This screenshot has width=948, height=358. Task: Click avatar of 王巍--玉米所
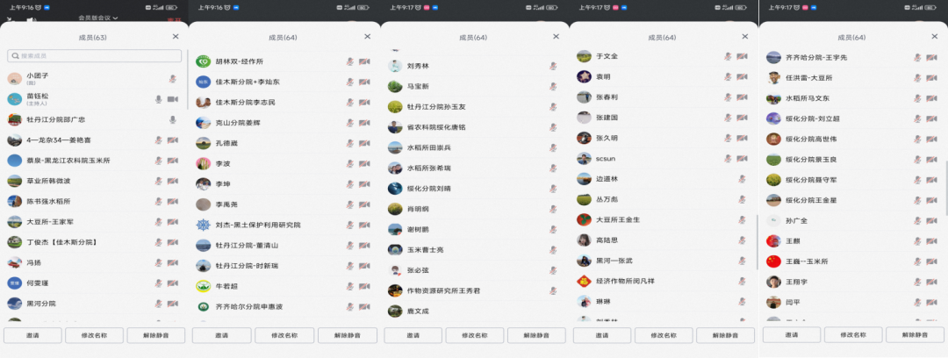[773, 261]
